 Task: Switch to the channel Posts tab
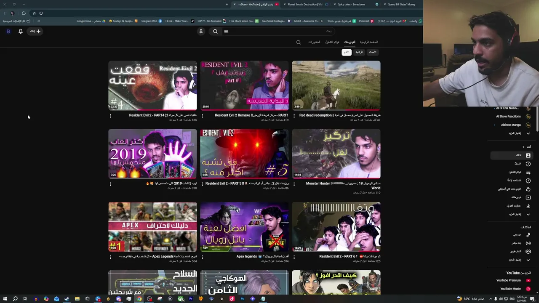314,42
